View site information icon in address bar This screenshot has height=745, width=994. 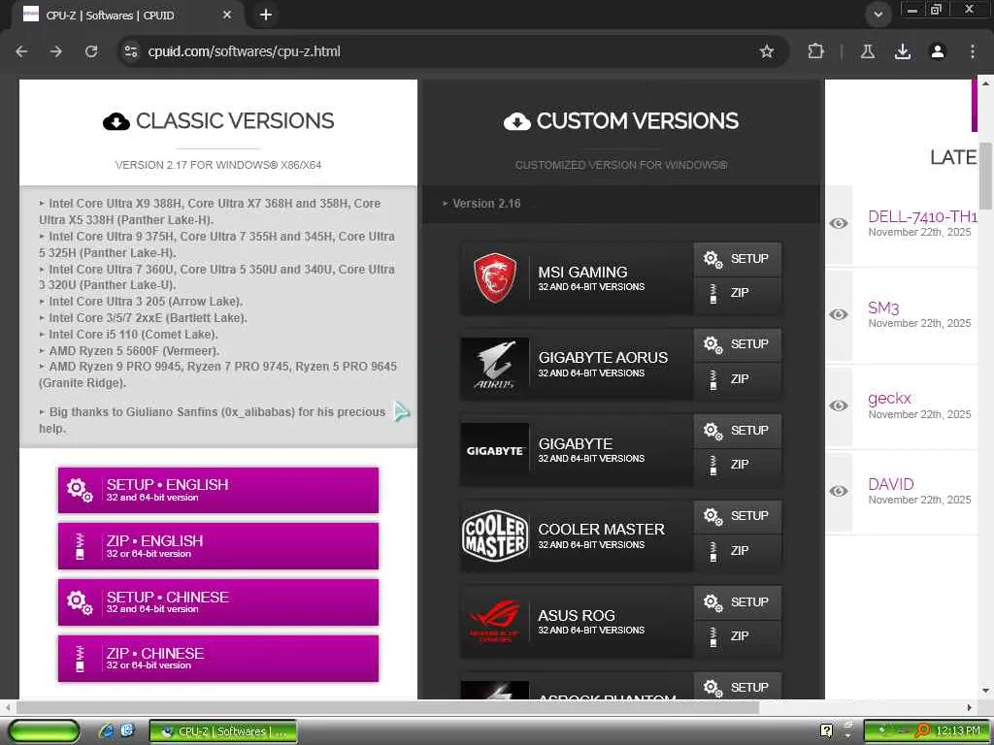131,51
